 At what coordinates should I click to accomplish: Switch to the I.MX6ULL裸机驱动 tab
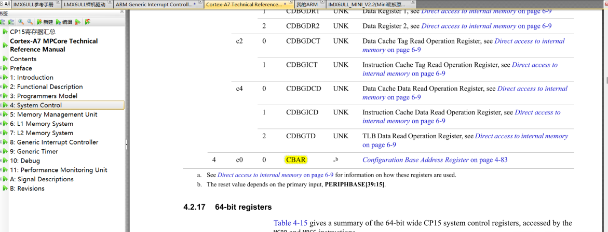pos(87,5)
